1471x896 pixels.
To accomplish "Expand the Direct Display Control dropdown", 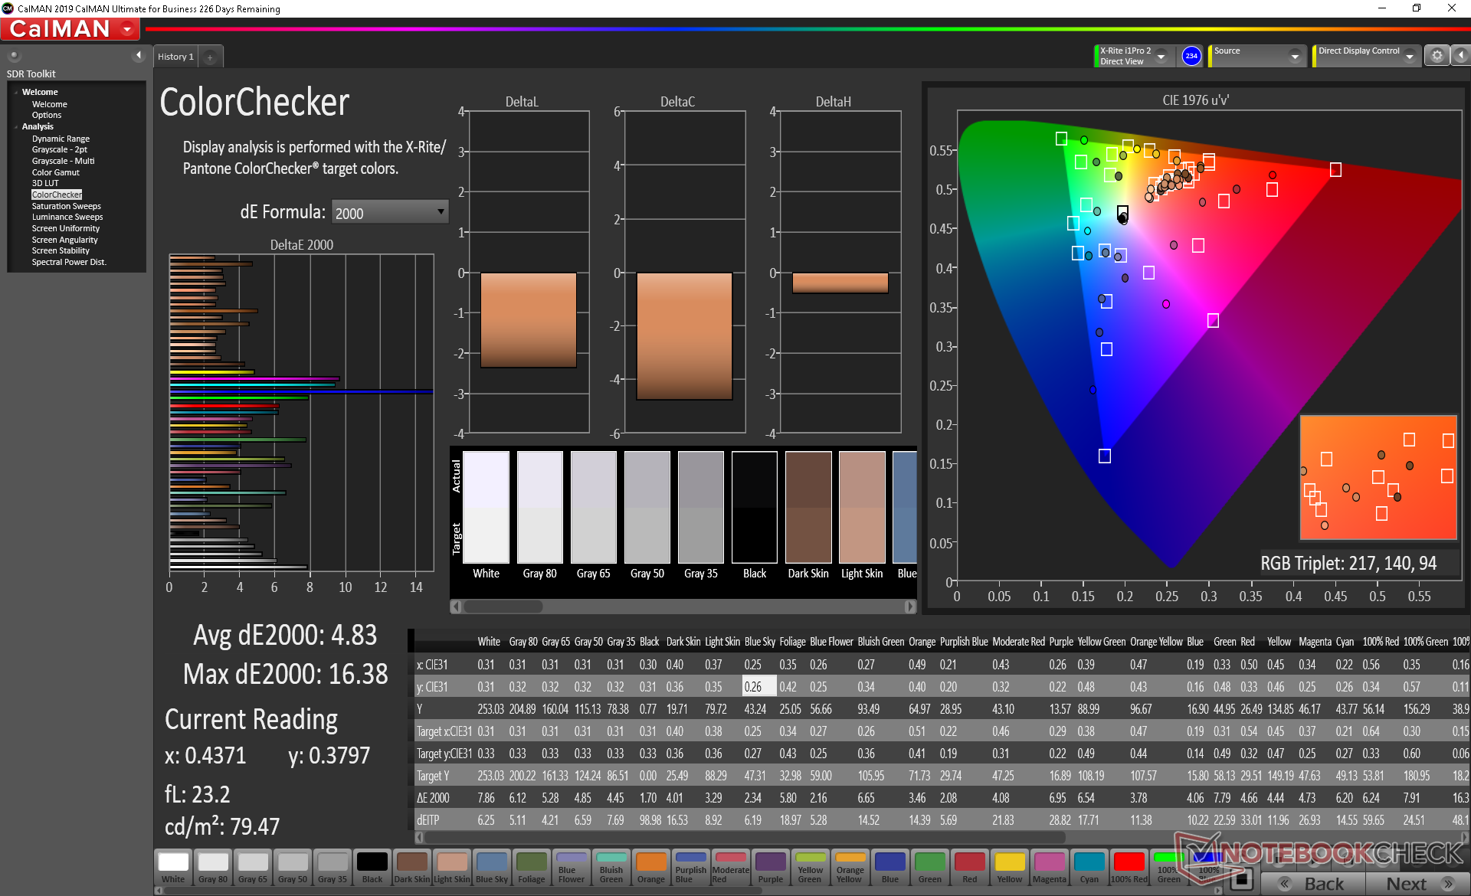I will pyautogui.click(x=1409, y=57).
